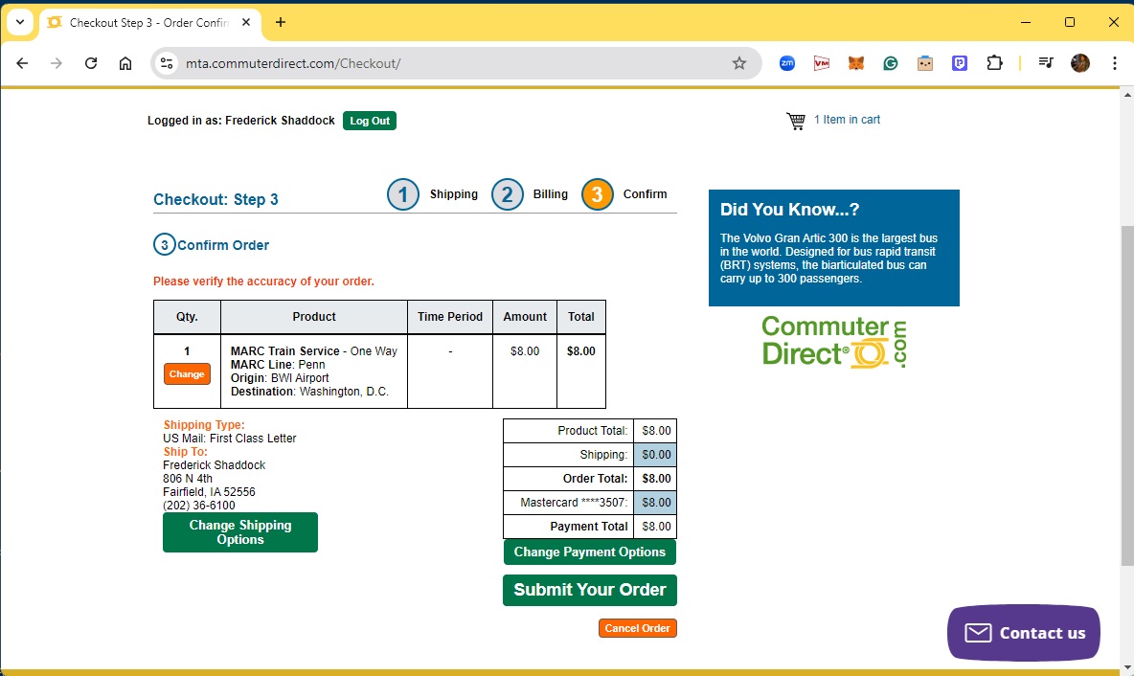The image size is (1134, 676).
Task: View site information icon in address bar
Action: click(x=167, y=63)
